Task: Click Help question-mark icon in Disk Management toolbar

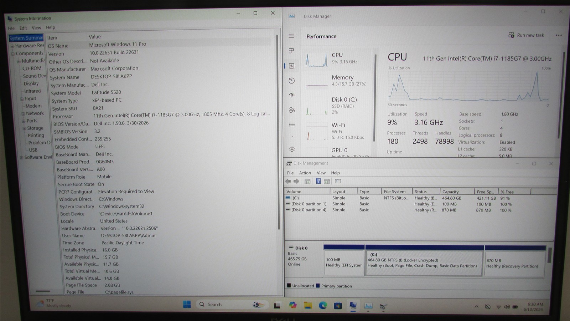Action: tap(318, 181)
